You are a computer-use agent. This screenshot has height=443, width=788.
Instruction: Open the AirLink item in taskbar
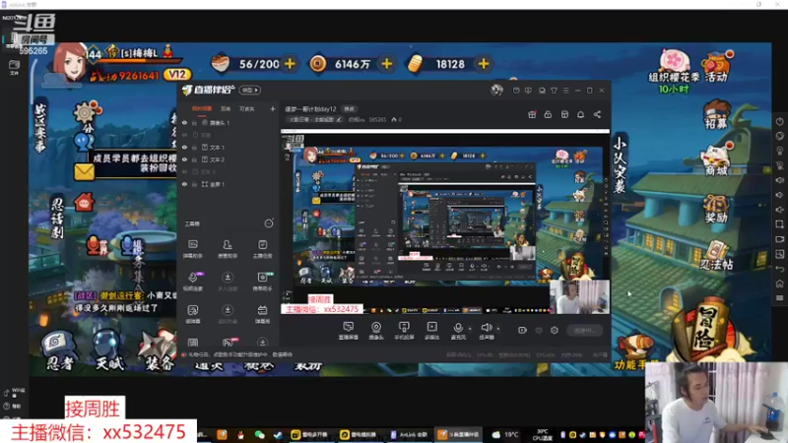click(x=410, y=434)
